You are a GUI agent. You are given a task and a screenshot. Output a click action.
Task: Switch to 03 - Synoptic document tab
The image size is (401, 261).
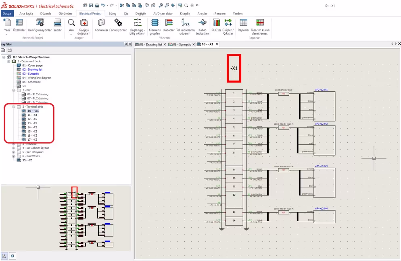180,44
